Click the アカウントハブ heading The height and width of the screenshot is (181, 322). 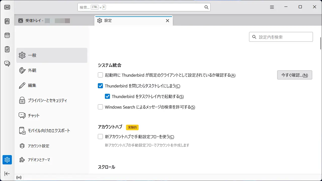click(x=110, y=127)
